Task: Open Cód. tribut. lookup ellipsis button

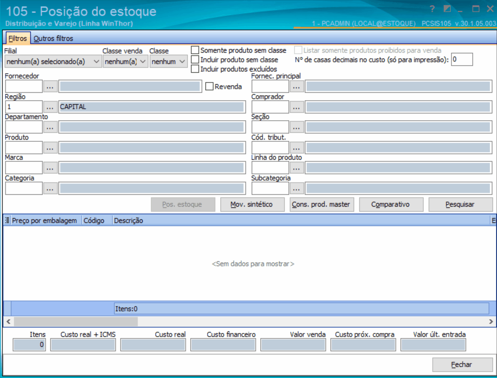Action: coord(296,148)
